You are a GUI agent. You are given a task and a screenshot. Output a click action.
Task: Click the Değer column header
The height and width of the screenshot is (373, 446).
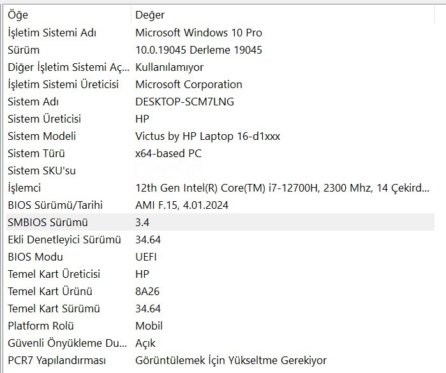click(x=151, y=15)
